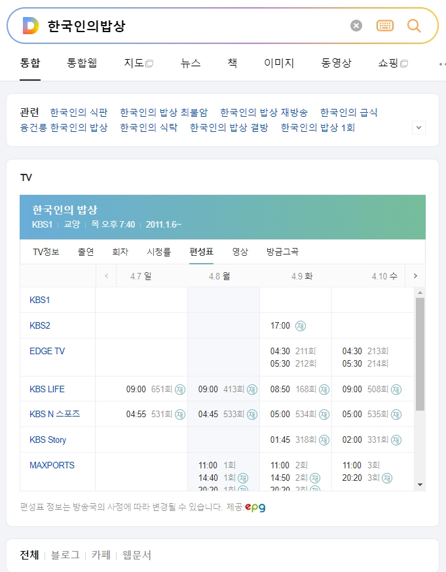
Task: Open the 쇼핑 tab
Action: tap(393, 63)
